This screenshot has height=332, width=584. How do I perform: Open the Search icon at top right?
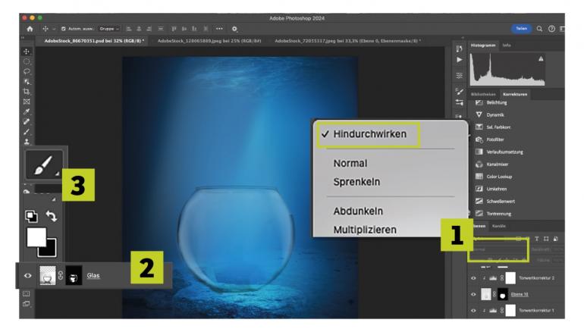(x=539, y=29)
